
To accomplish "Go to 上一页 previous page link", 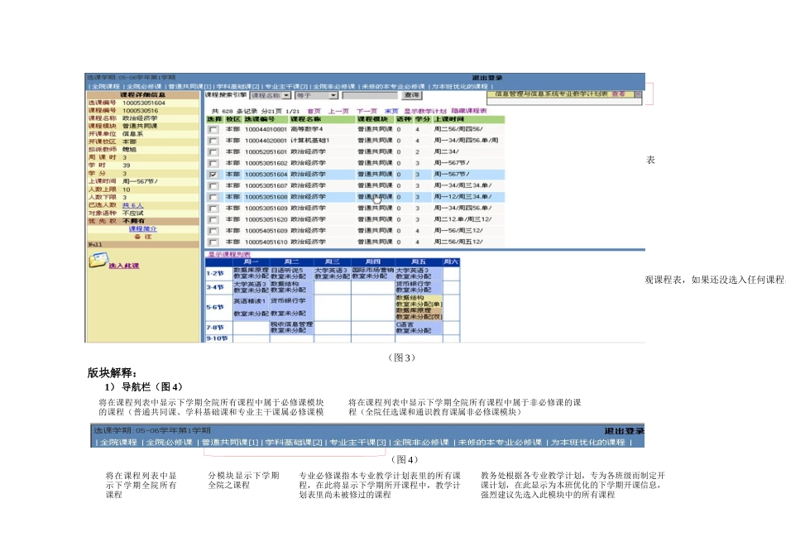I will click(x=338, y=111).
